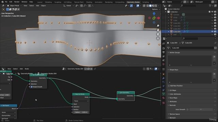
Task: Open the File menu
Action: 6,2
